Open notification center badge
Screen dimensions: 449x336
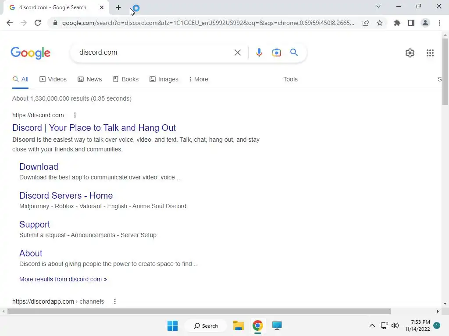click(437, 325)
